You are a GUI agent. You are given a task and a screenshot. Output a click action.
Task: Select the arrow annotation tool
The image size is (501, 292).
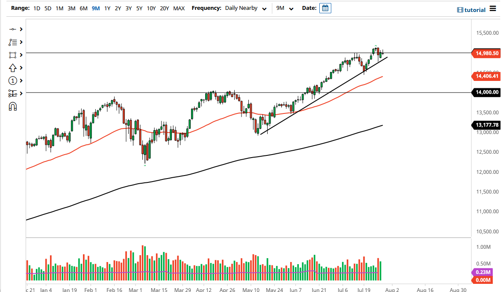[13, 68]
